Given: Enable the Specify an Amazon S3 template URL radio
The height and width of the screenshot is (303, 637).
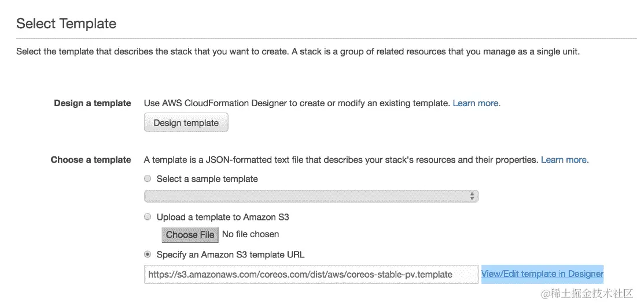Looking at the screenshot, I should 148,255.
